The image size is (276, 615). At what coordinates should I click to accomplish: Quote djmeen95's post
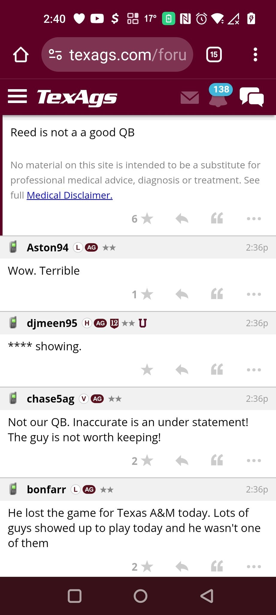[x=217, y=370]
